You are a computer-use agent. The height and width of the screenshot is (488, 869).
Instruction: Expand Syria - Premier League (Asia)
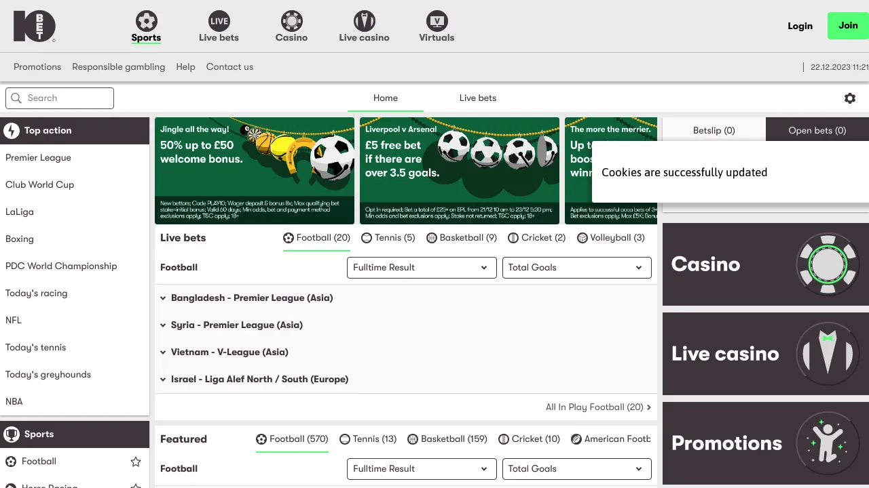(x=237, y=325)
